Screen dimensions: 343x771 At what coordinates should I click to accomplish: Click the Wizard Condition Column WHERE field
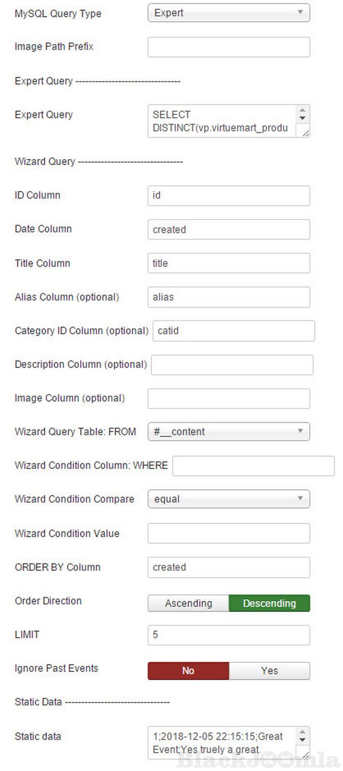(253, 466)
